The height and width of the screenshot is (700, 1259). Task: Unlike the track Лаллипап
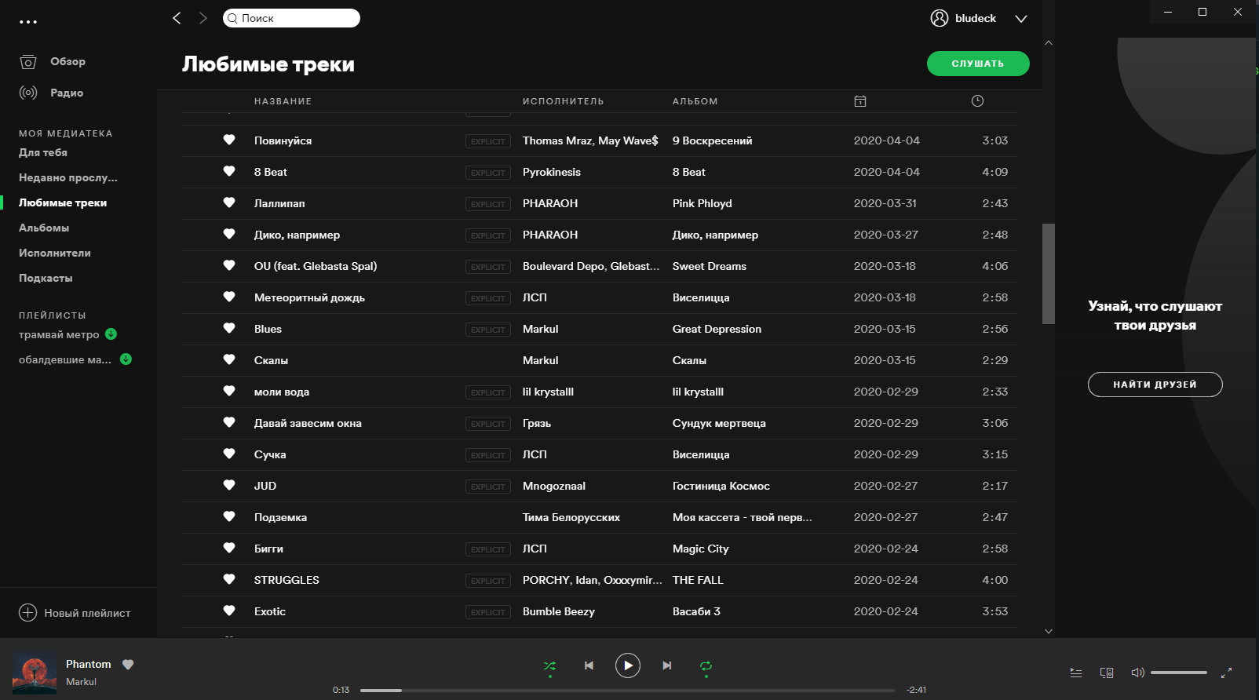point(229,202)
